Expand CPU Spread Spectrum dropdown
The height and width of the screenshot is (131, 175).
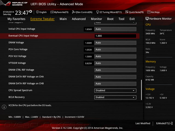tap(115, 90)
